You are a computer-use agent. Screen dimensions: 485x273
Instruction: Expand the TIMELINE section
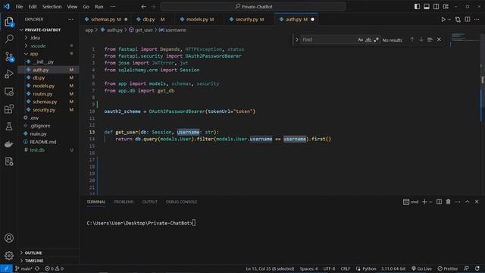34,261
